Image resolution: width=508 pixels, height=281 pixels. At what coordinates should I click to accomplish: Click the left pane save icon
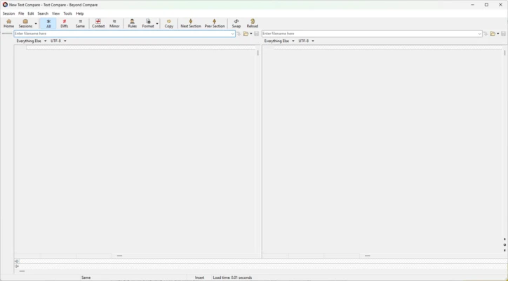coord(257,34)
